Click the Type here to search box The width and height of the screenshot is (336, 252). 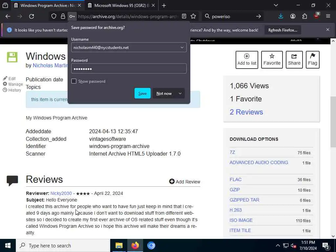coord(63,245)
